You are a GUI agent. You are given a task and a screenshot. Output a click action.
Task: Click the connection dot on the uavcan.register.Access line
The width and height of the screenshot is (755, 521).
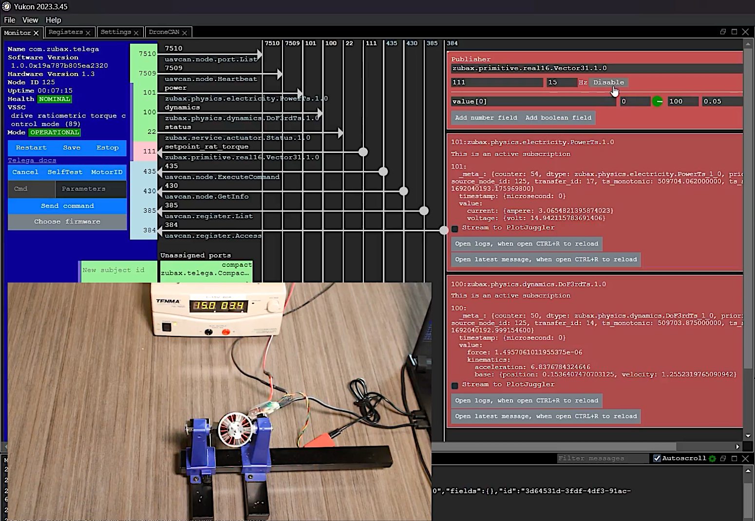coord(444,230)
